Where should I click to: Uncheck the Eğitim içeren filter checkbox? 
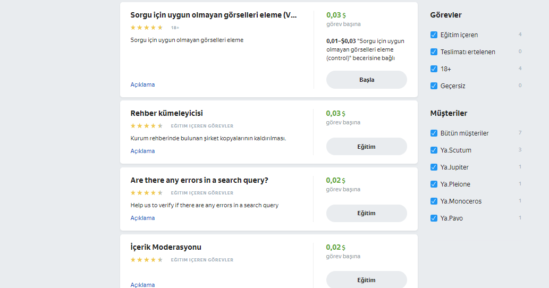434,35
